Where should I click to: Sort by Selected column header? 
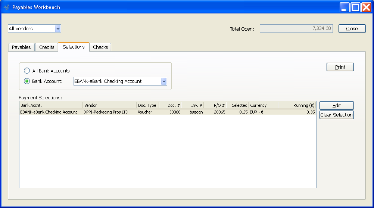click(x=237, y=105)
